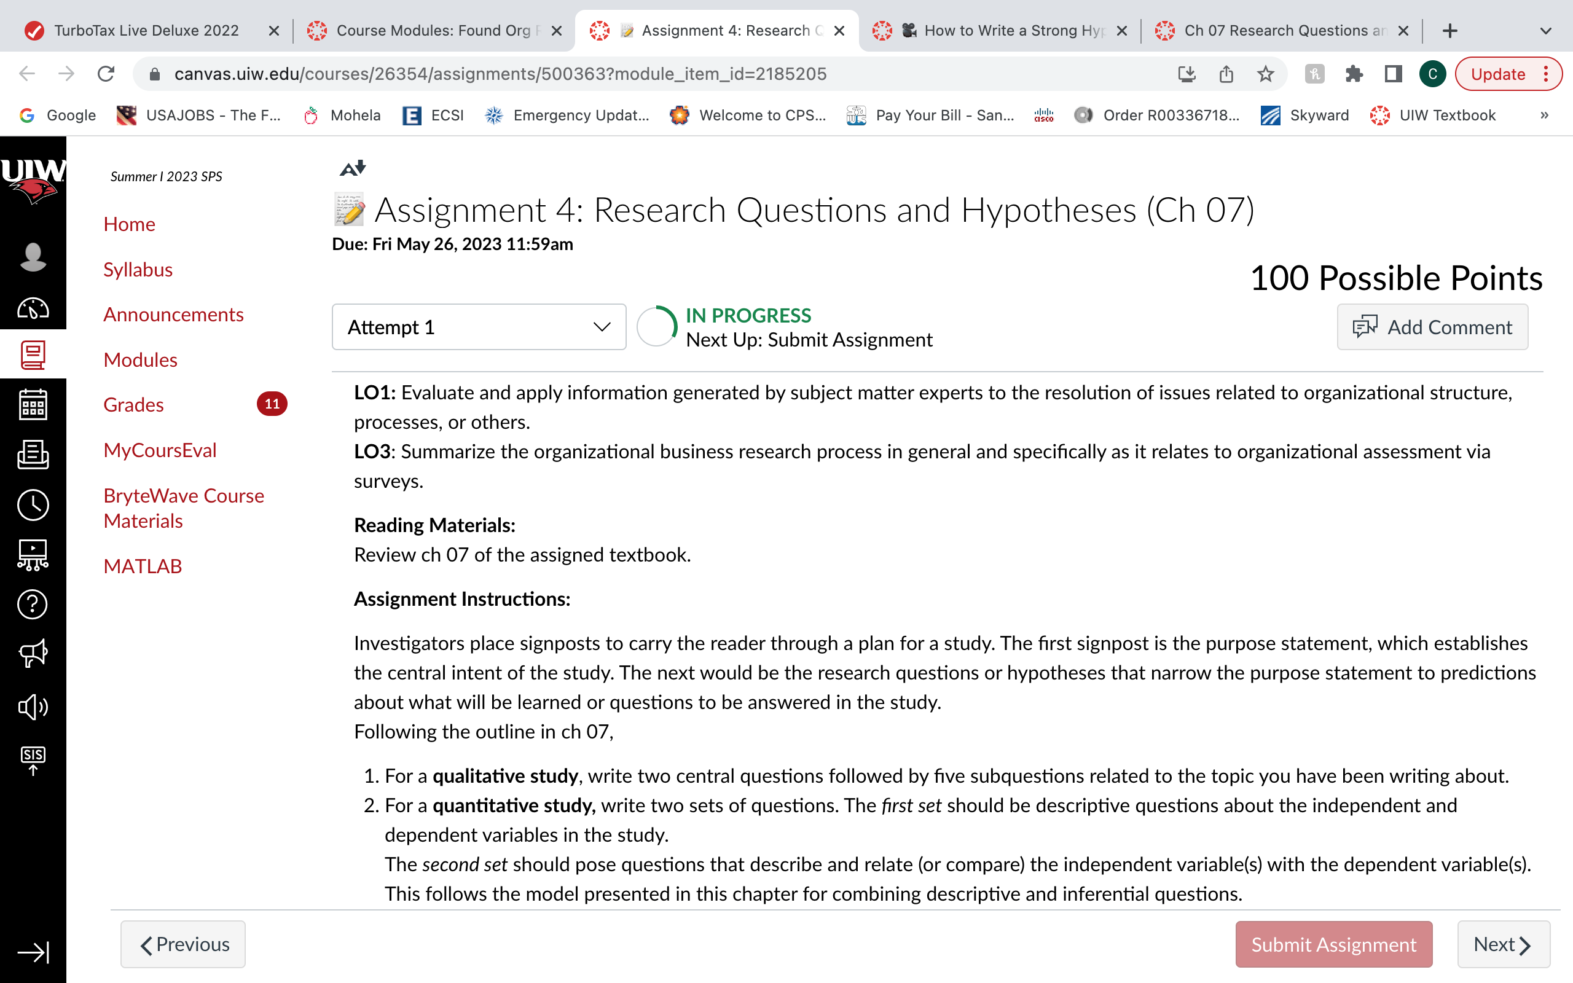
Task: Open the Modules course link
Action: (x=140, y=359)
